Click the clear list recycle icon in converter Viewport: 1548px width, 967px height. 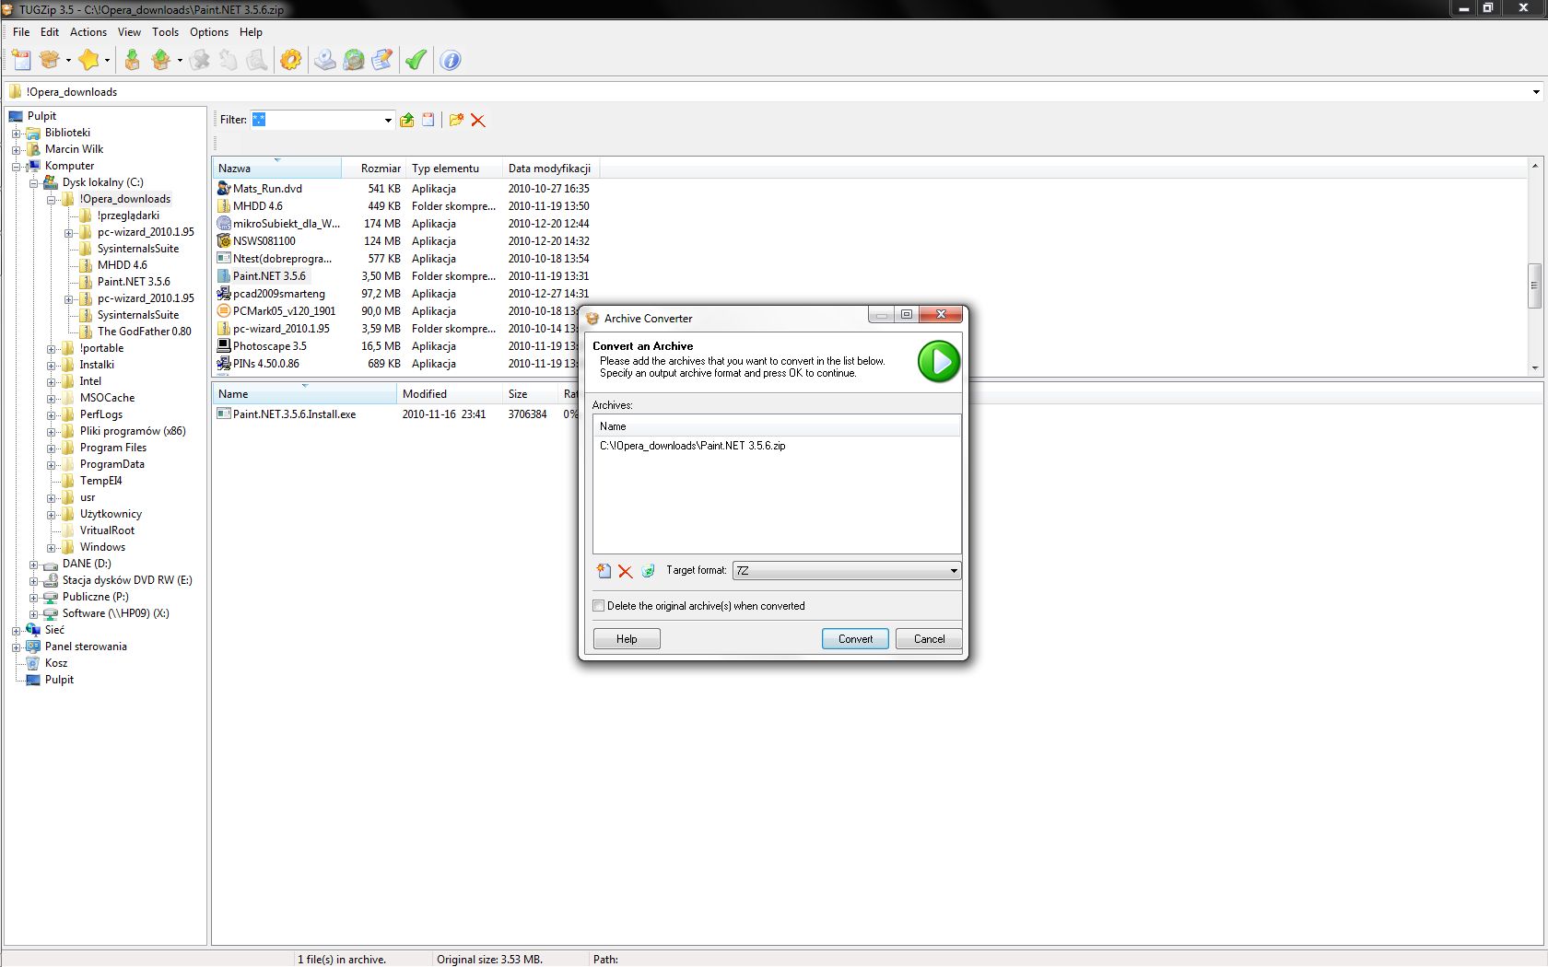coord(648,571)
